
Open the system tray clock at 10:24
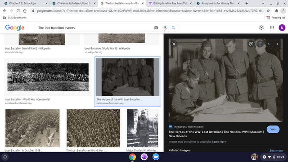[x=280, y=157]
